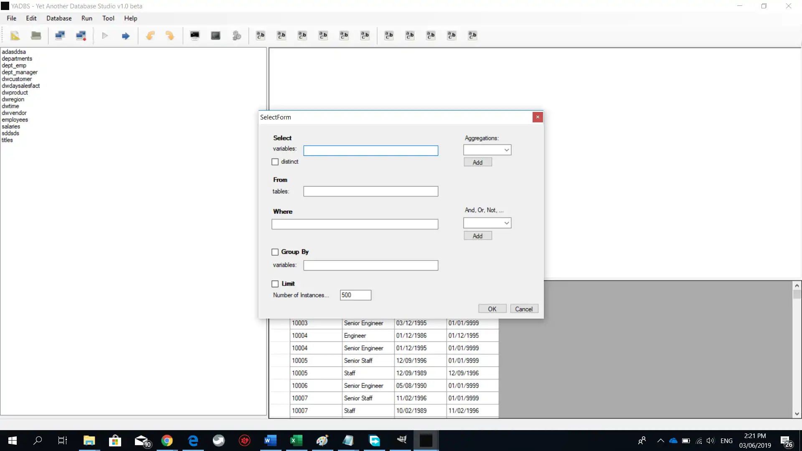This screenshot has width=802, height=451.
Task: Expand the And, Or, Not dropdown
Action: coord(506,223)
